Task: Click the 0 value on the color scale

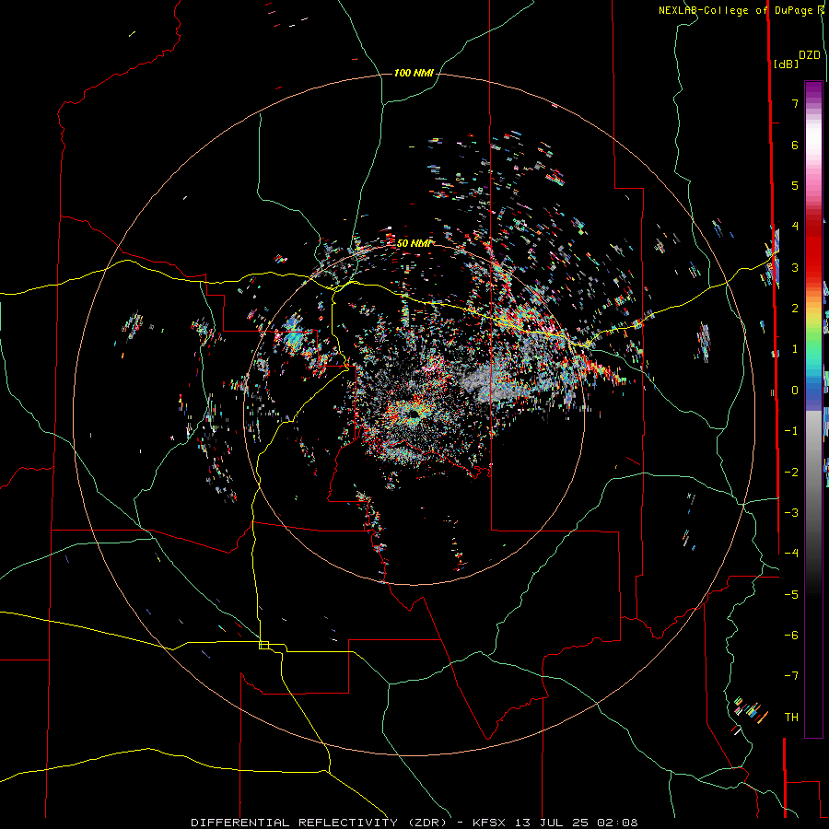Action: pos(795,391)
